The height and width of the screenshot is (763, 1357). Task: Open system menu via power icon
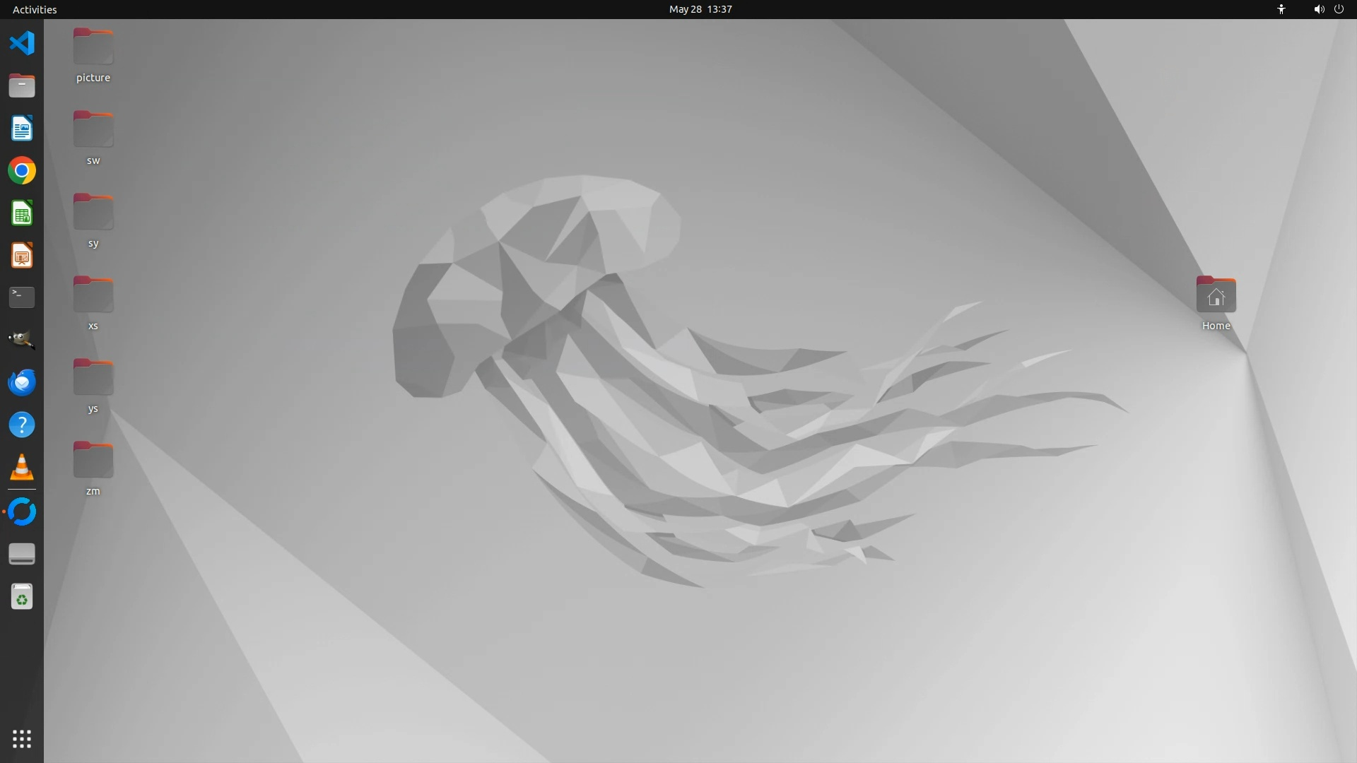click(x=1339, y=9)
